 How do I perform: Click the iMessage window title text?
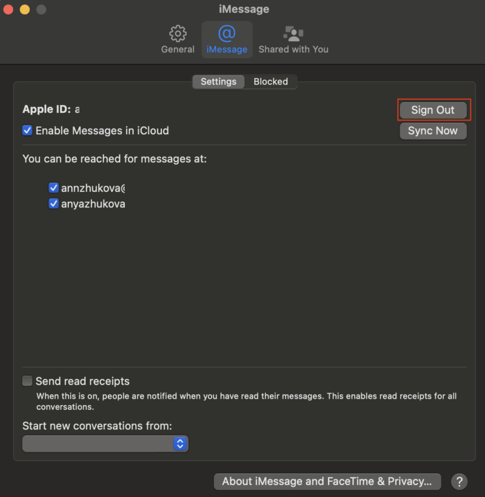tap(244, 9)
